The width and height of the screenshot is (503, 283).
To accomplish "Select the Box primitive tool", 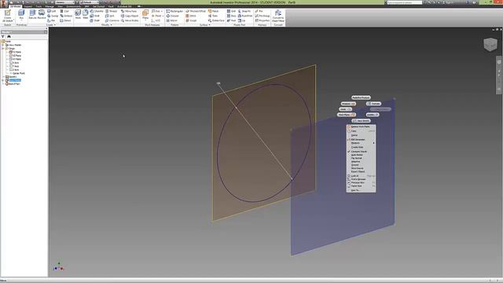I will click(x=21, y=15).
